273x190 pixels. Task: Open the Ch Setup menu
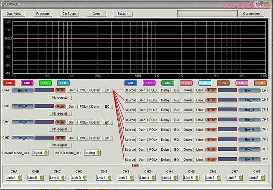pos(69,14)
